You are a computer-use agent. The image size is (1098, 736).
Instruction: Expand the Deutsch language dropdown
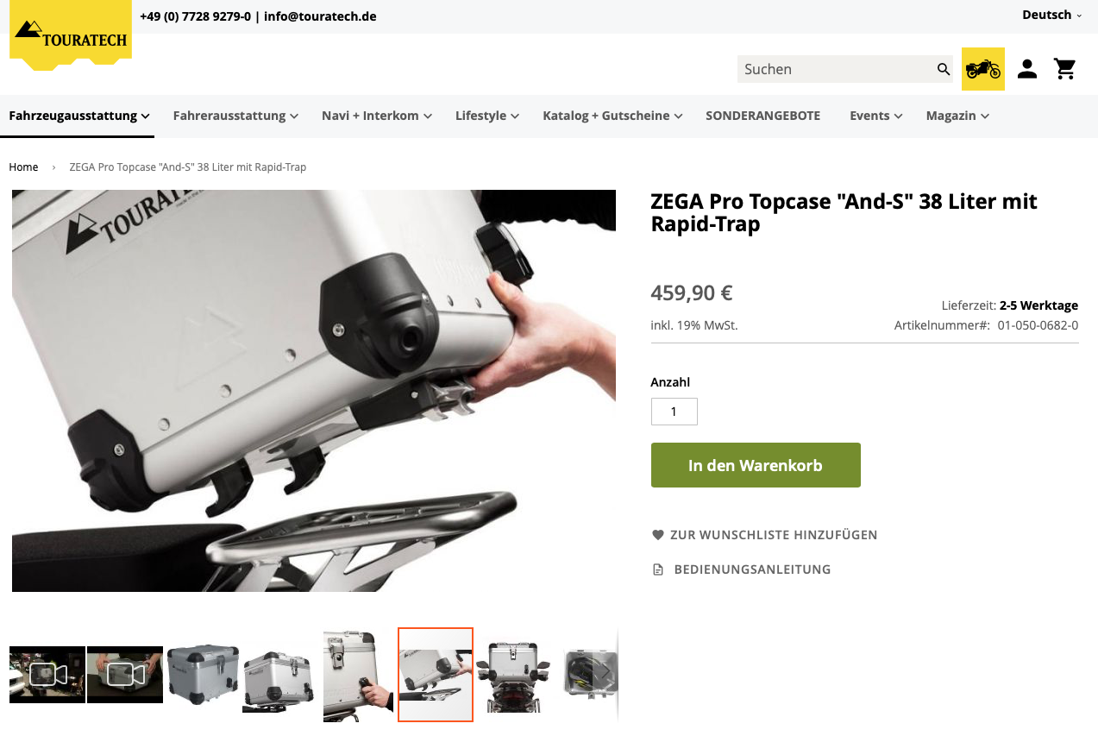(1052, 15)
